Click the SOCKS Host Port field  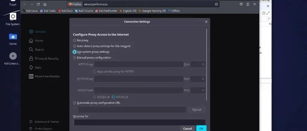(x=198, y=90)
